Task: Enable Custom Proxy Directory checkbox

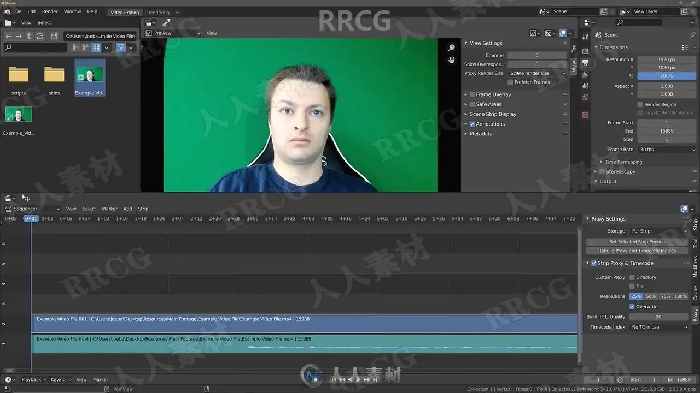Action: tap(632, 277)
